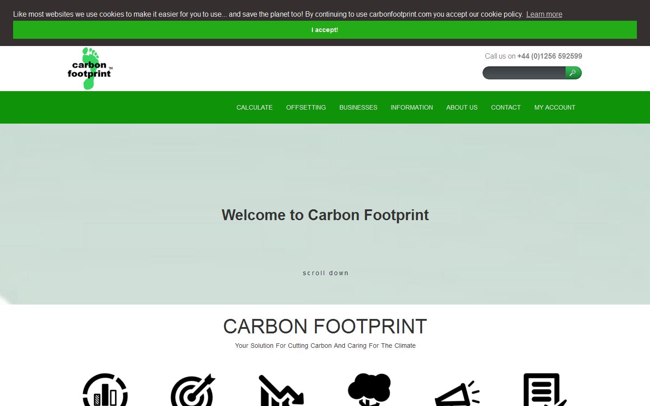Screen dimensions: 650x406
Task: Open the emissions reduction arrow icon
Action: tap(281, 391)
